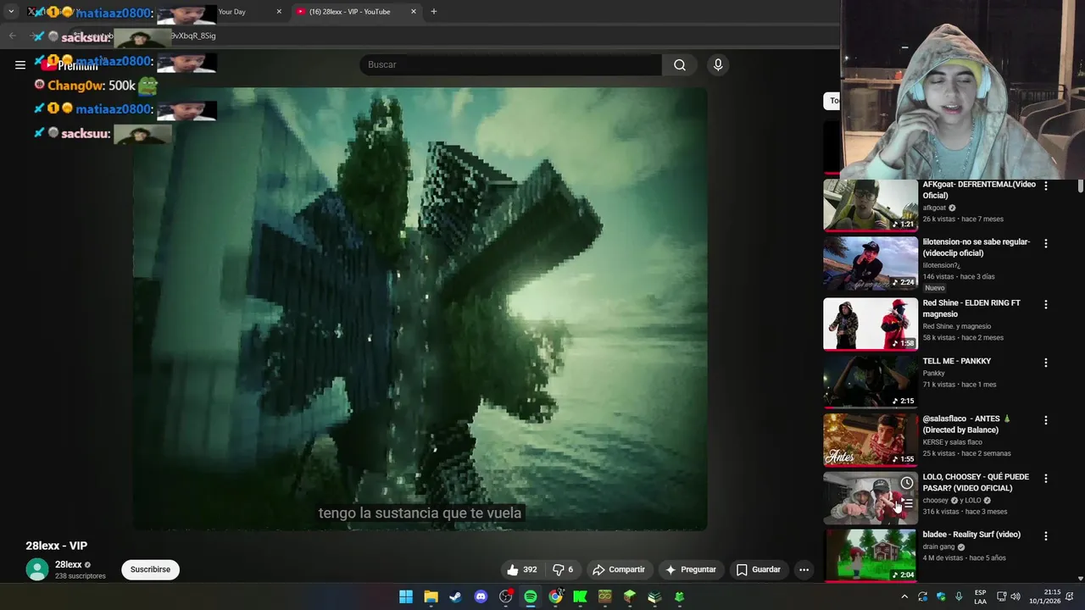Viewport: 1085px width, 610px height.
Task: Play TELL ME - PANKKY thumbnail
Action: [x=871, y=382]
